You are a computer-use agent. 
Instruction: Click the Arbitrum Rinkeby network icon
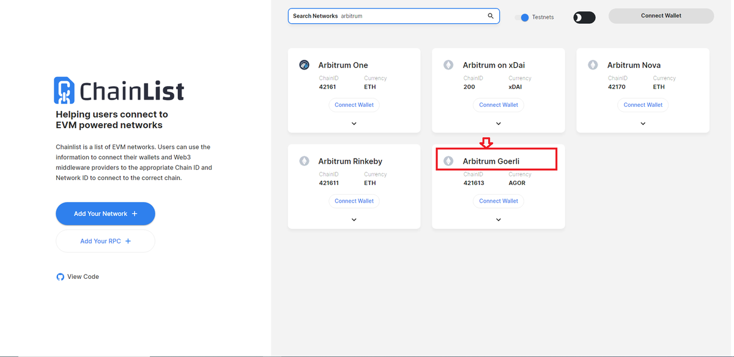point(304,161)
